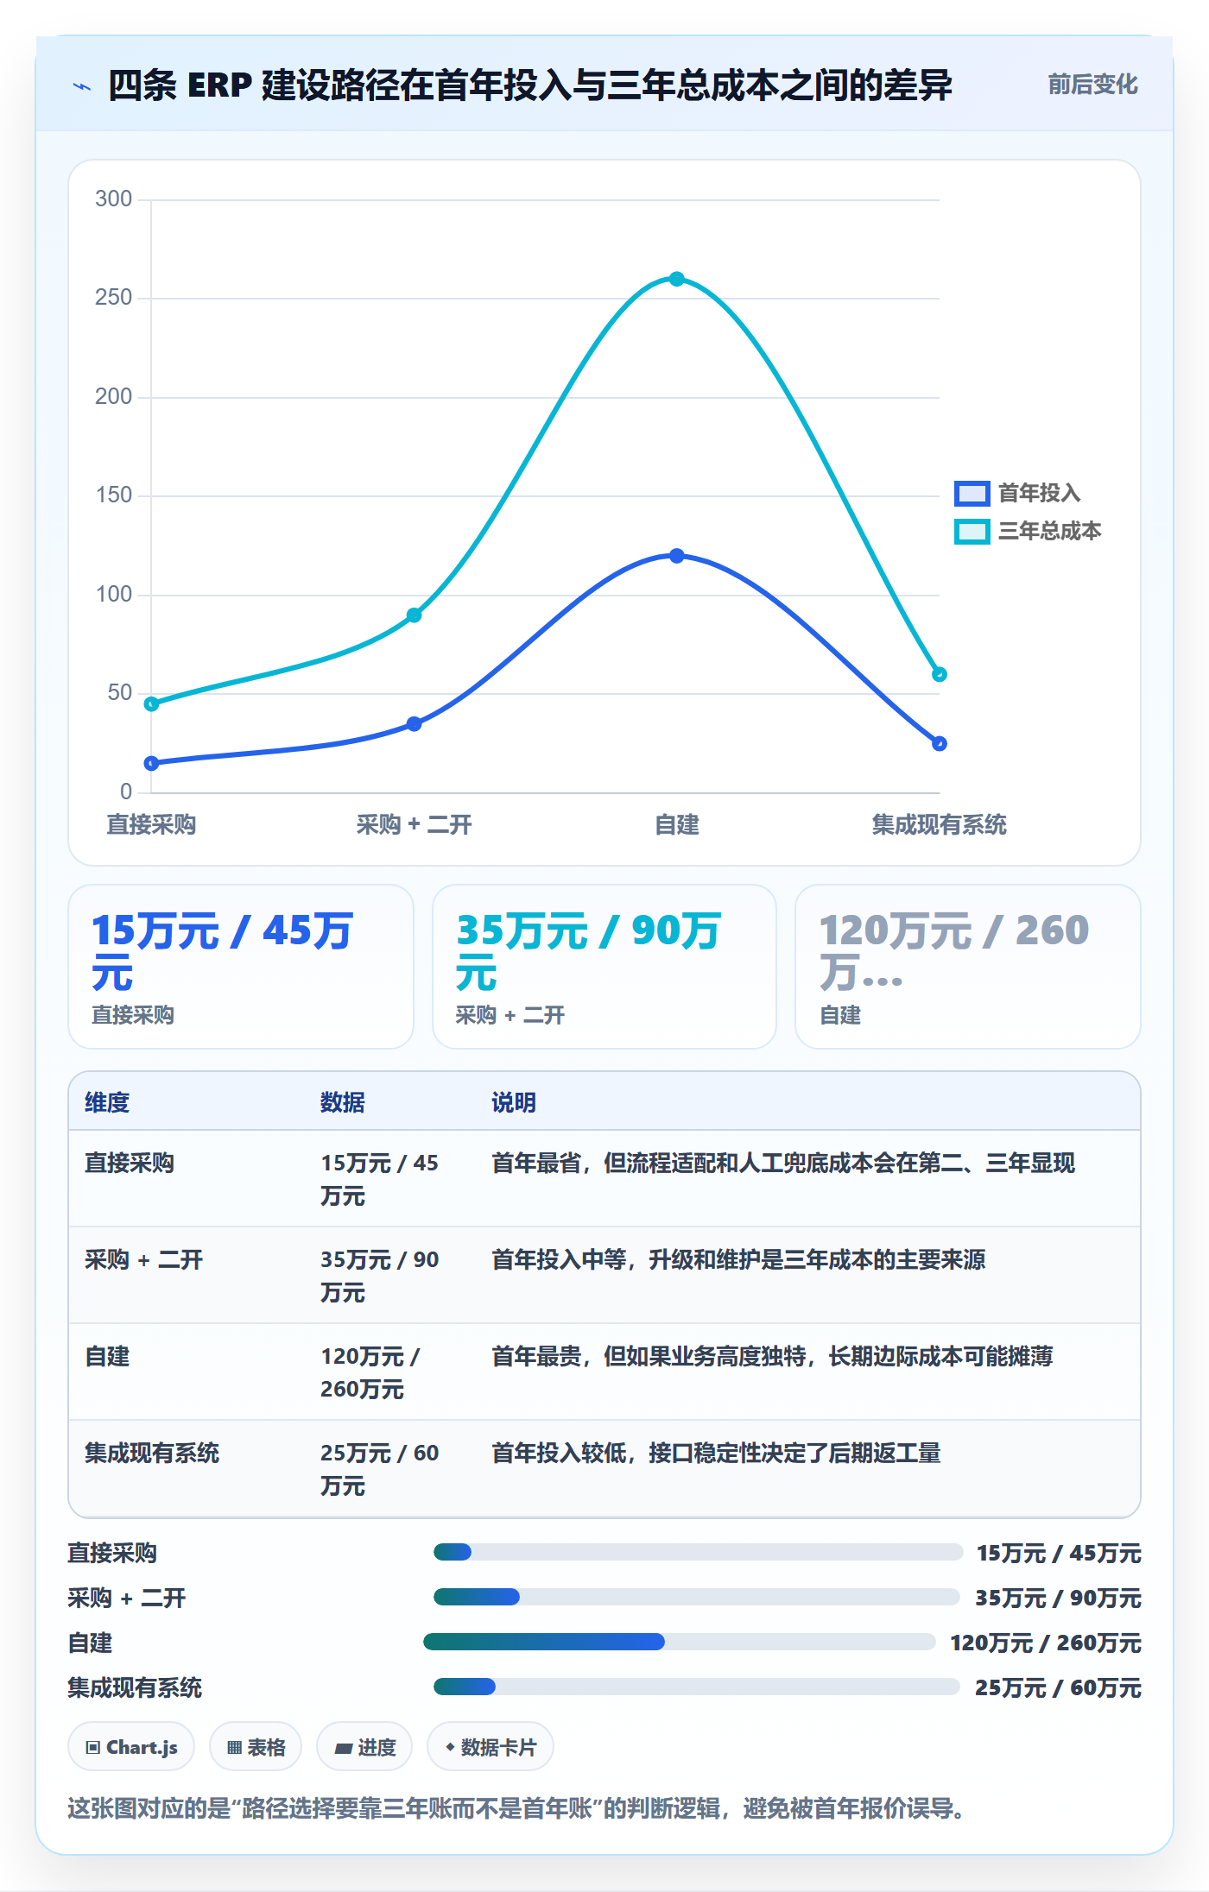Select the 进度 tag
Image resolution: width=1209 pixels, height=1892 pixels.
[364, 1747]
